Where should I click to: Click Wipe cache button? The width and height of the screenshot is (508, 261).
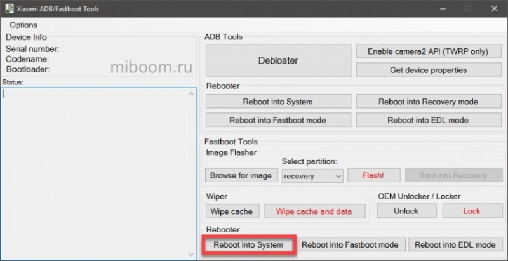(232, 211)
